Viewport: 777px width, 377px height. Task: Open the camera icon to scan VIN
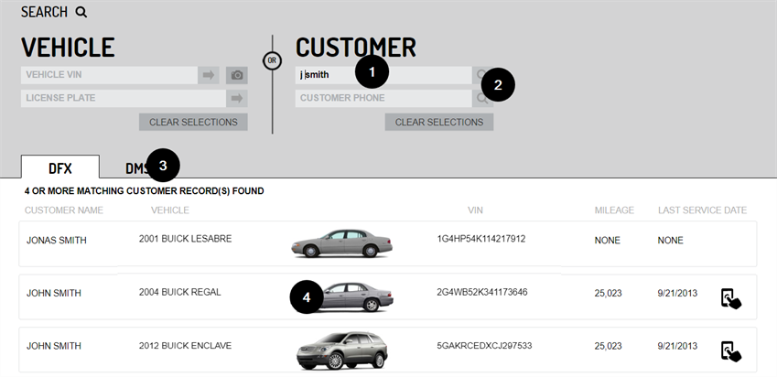(x=237, y=75)
